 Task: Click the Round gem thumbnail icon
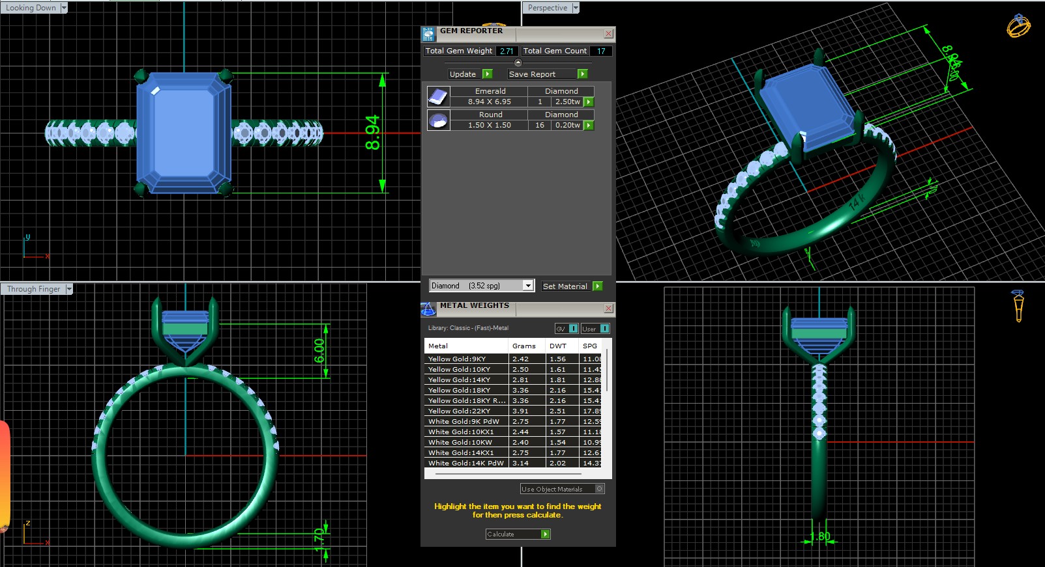[x=438, y=120]
